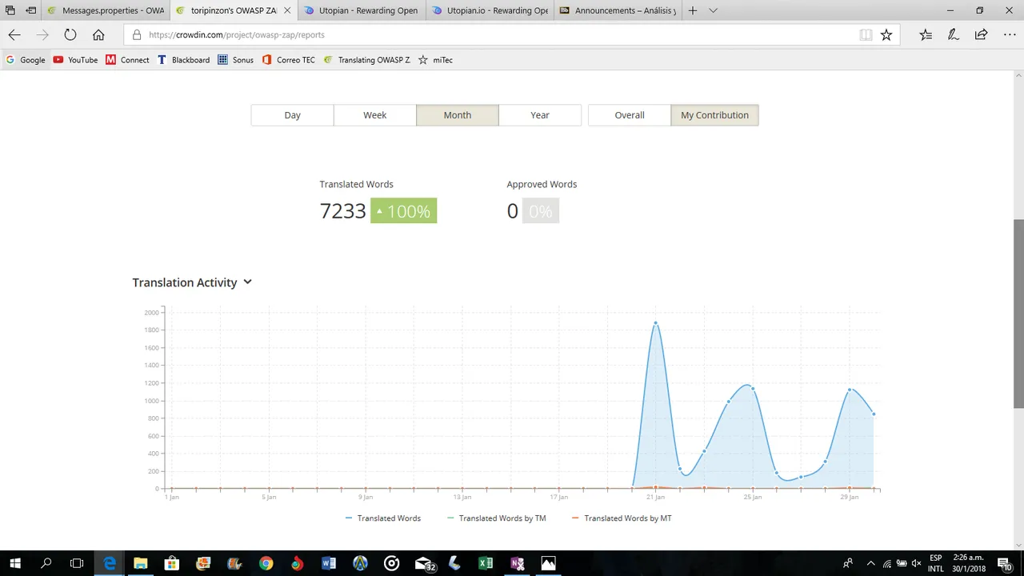The height and width of the screenshot is (576, 1024).
Task: Select the Week period button
Action: (x=374, y=115)
